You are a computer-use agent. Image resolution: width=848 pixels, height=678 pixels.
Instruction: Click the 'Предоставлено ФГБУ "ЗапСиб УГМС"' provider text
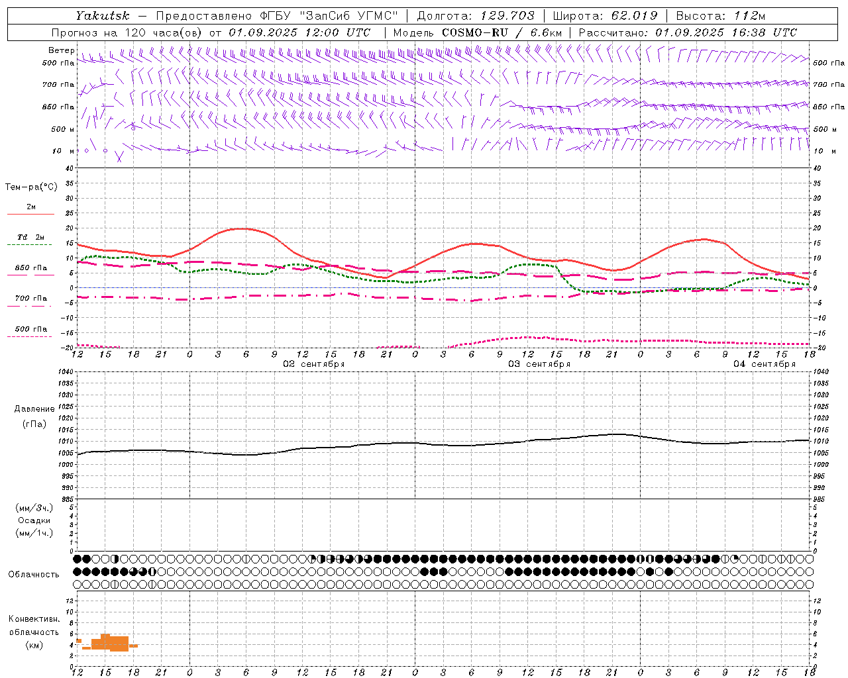[277, 16]
